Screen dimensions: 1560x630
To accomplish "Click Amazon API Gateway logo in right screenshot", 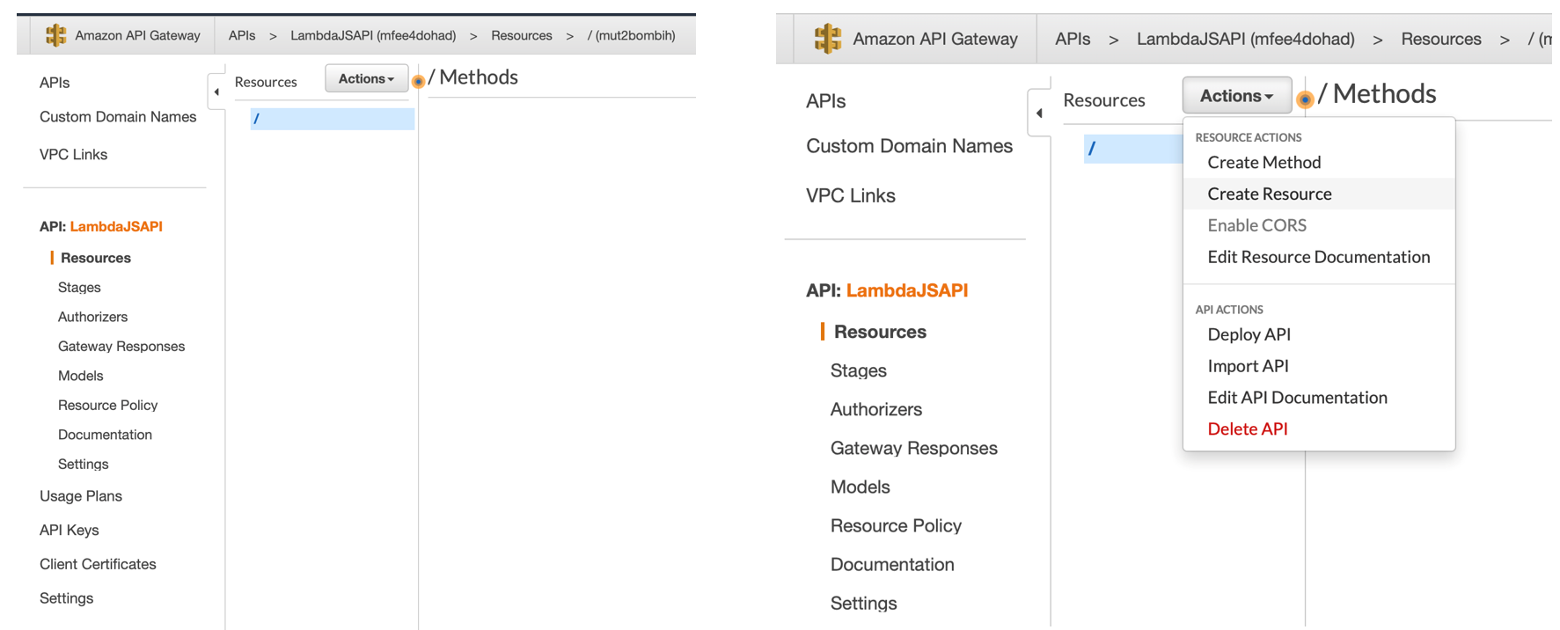I will (x=827, y=39).
